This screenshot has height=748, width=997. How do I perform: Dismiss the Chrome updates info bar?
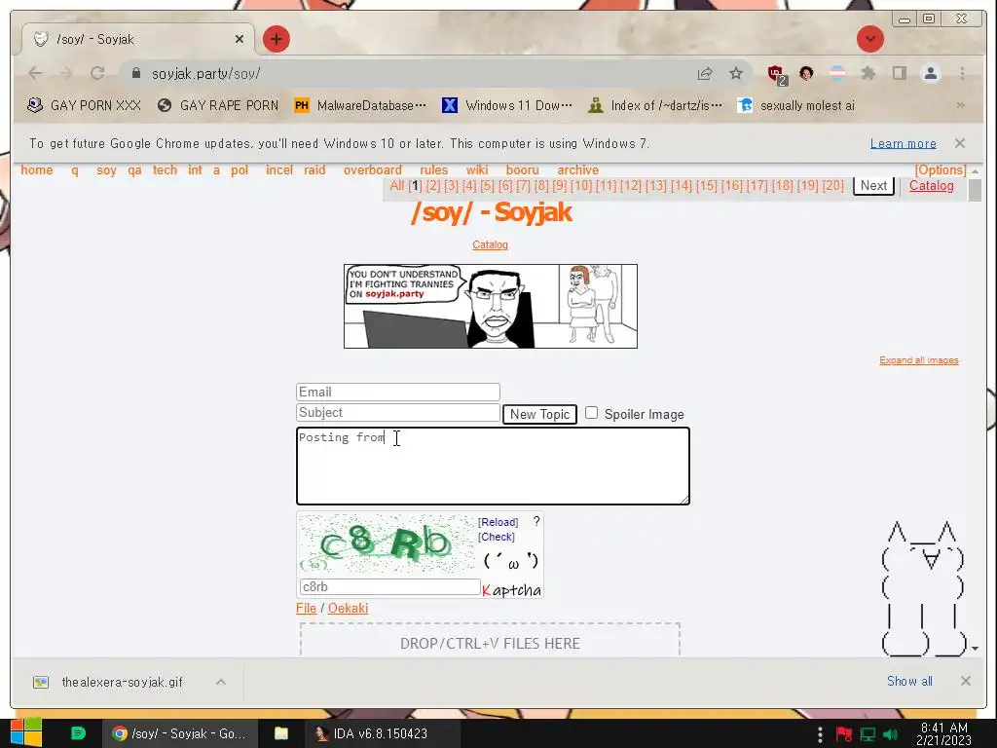(960, 143)
